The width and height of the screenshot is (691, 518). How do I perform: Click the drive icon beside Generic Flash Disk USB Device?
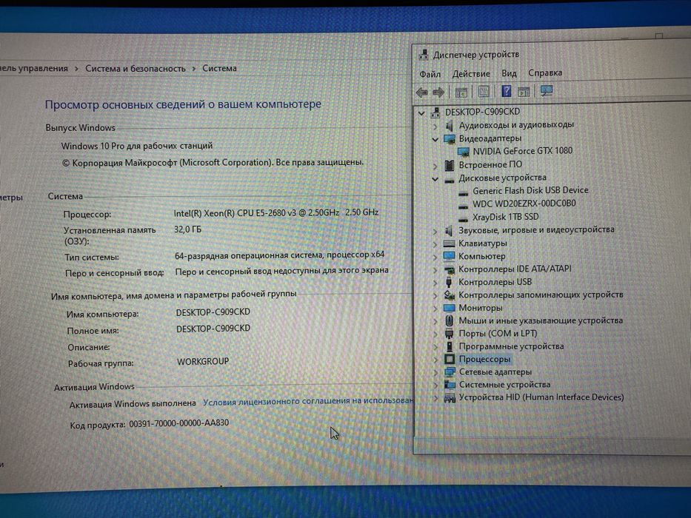pyautogui.click(x=463, y=192)
